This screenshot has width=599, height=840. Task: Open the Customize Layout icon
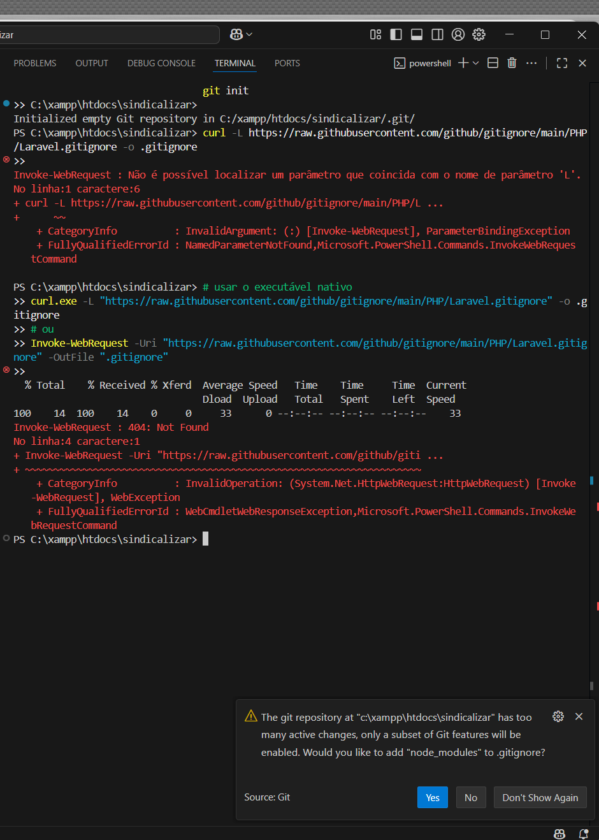pyautogui.click(x=375, y=34)
